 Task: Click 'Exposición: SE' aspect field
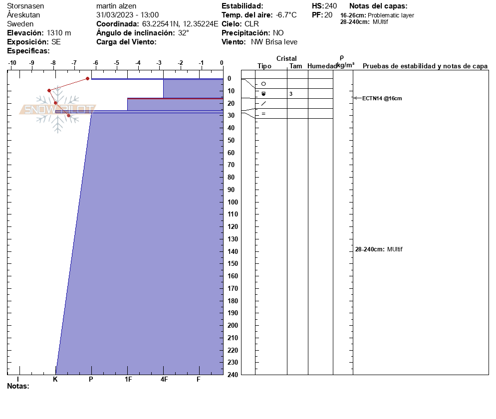(34, 42)
